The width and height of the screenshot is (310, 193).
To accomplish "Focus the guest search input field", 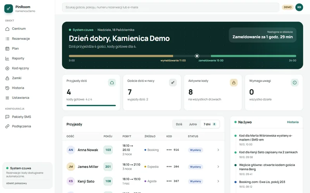I will (x=170, y=7).
